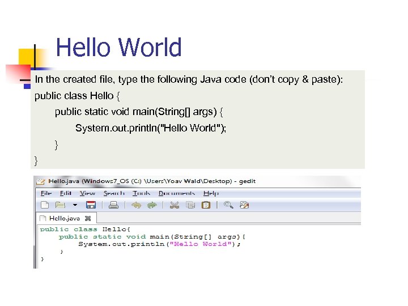The height and width of the screenshot is (306, 408).
Task: Click the 'Hello World' slide heading
Action: 118,47
